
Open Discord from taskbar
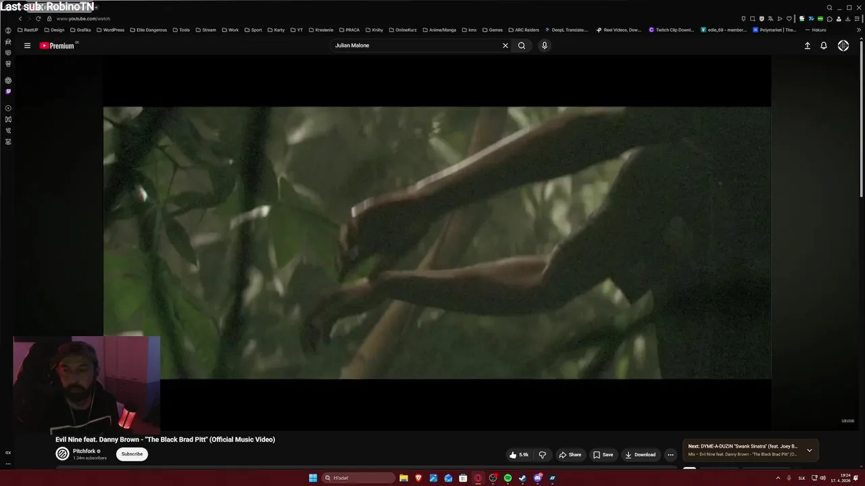(538, 478)
